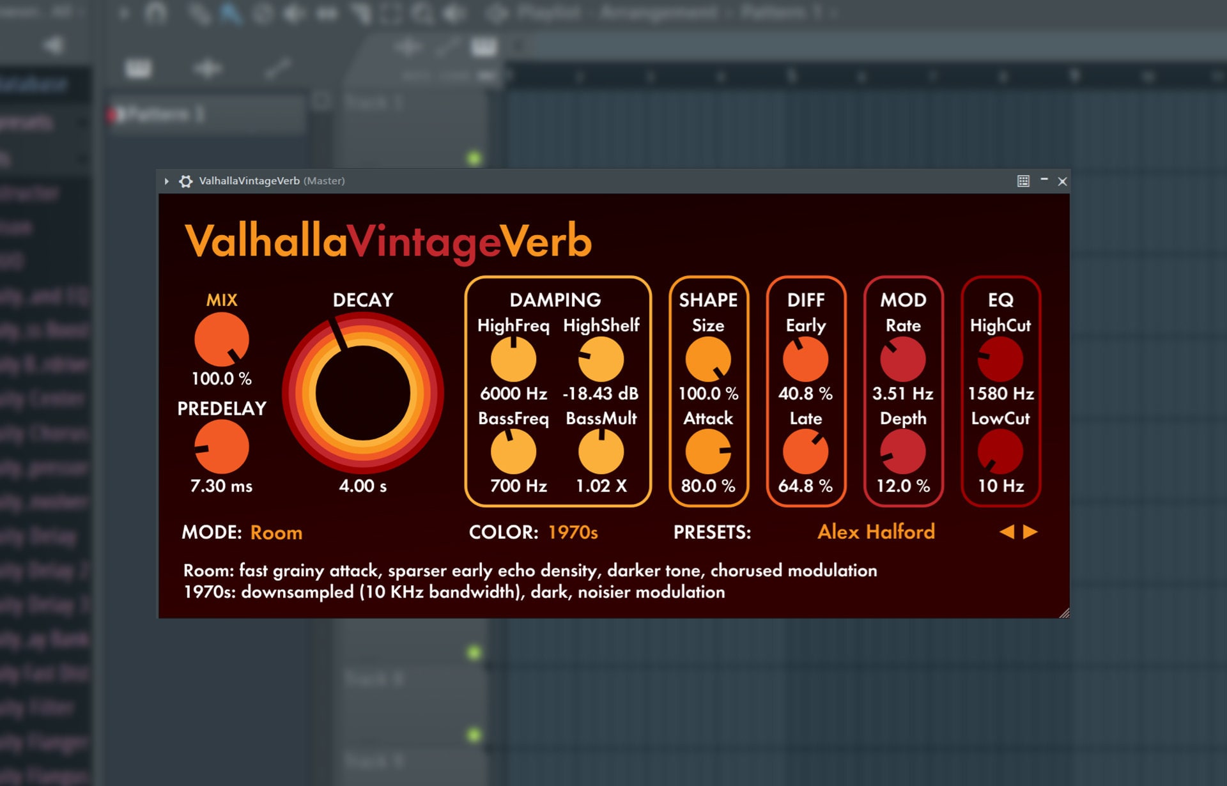
Task: Click the 4.00 s decay value
Action: 362,486
